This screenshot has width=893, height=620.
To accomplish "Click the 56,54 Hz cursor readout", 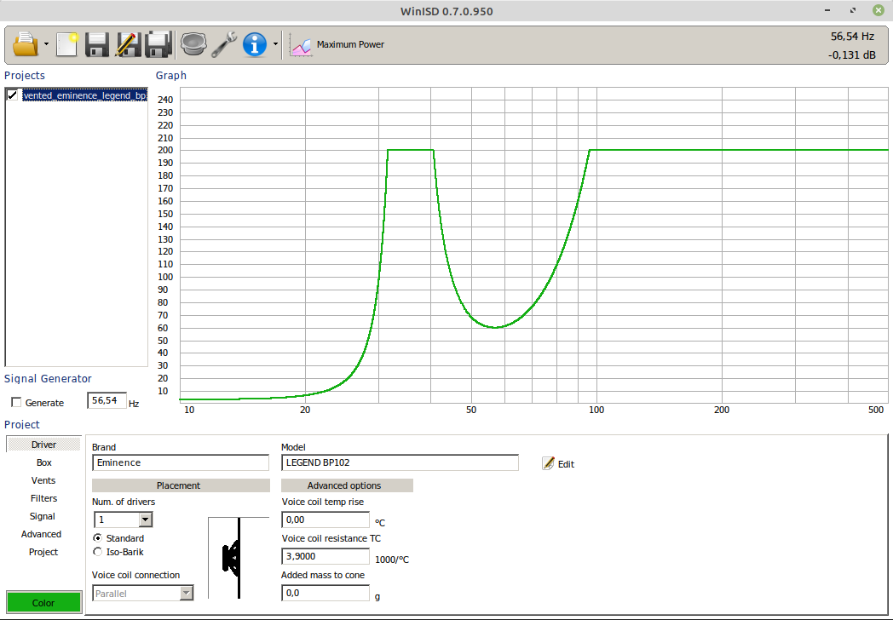I will pyautogui.click(x=852, y=37).
